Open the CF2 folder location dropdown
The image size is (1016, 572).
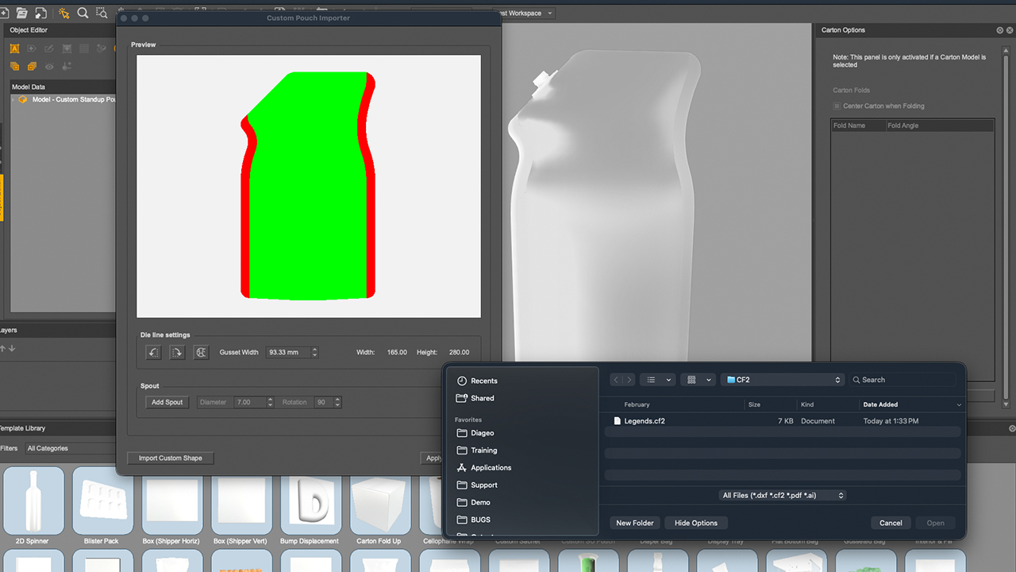(782, 380)
